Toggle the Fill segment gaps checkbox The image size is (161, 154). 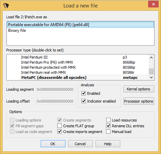12,126
